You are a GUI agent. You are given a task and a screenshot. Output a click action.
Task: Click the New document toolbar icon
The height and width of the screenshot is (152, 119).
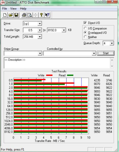5,15
